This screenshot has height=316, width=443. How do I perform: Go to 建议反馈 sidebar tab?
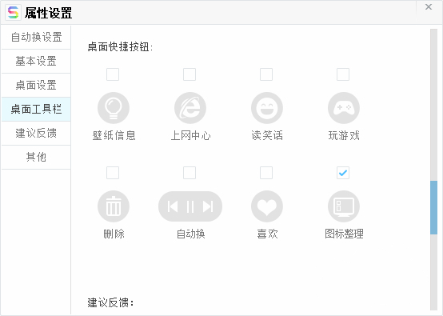click(x=36, y=133)
